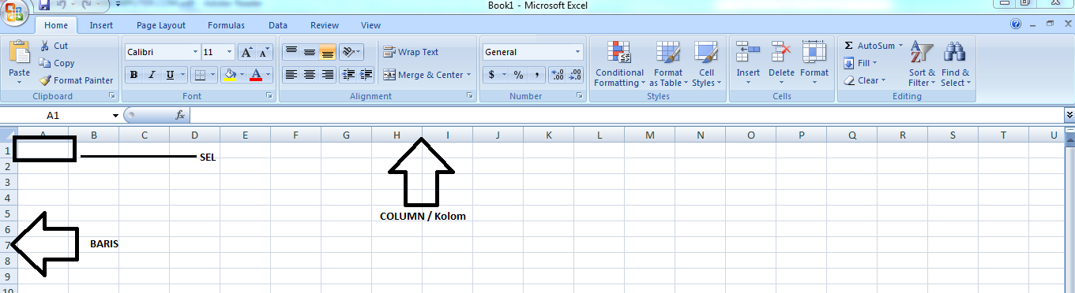Select column M header
This screenshot has width=1075, height=293.
649,135
